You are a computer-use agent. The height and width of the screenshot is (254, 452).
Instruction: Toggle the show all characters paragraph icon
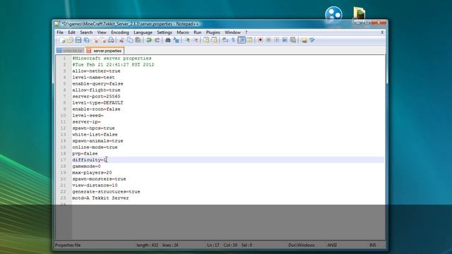[233, 40]
